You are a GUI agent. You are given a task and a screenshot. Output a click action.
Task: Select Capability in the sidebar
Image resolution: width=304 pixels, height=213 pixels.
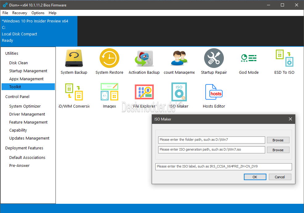point(18,130)
